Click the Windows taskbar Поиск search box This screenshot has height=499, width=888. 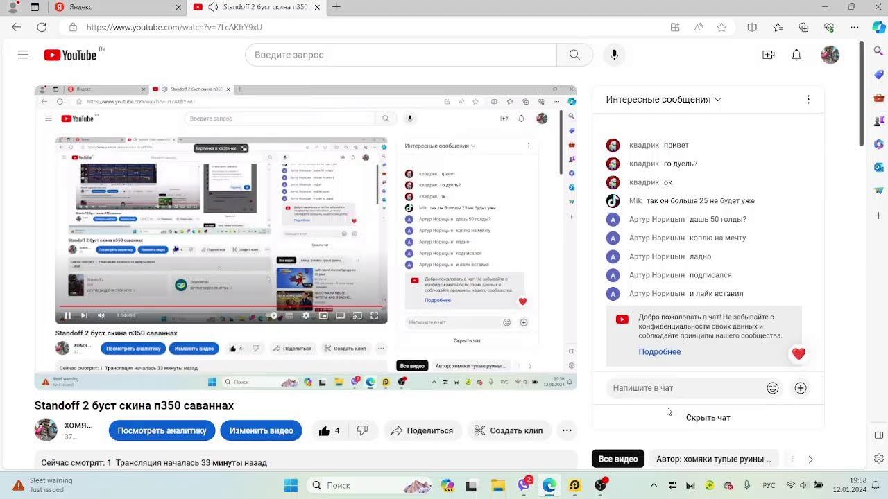[x=369, y=485]
